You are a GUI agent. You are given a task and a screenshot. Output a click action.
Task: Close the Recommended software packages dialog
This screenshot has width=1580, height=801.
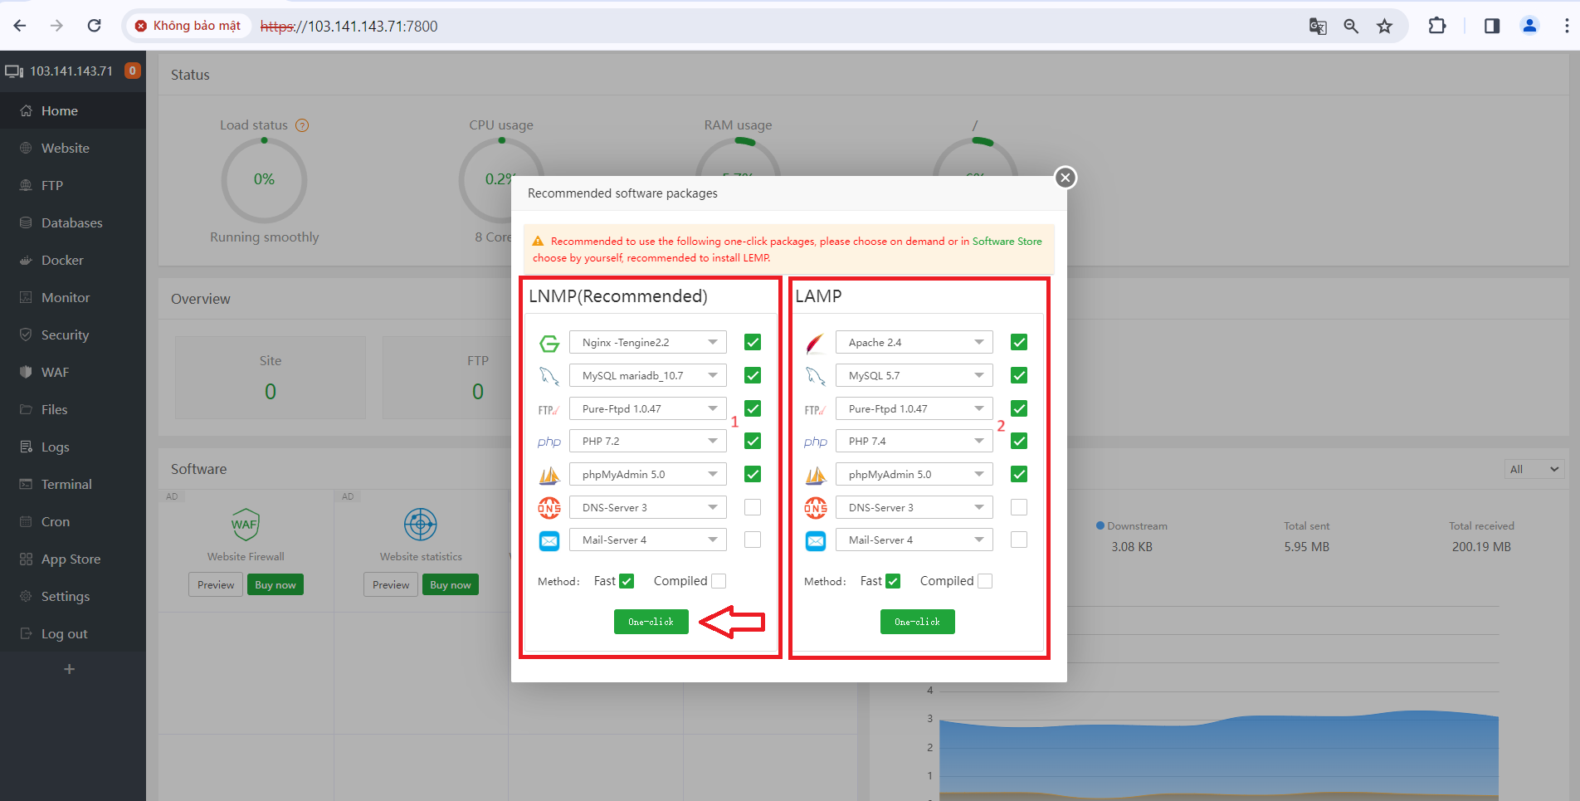(1066, 178)
